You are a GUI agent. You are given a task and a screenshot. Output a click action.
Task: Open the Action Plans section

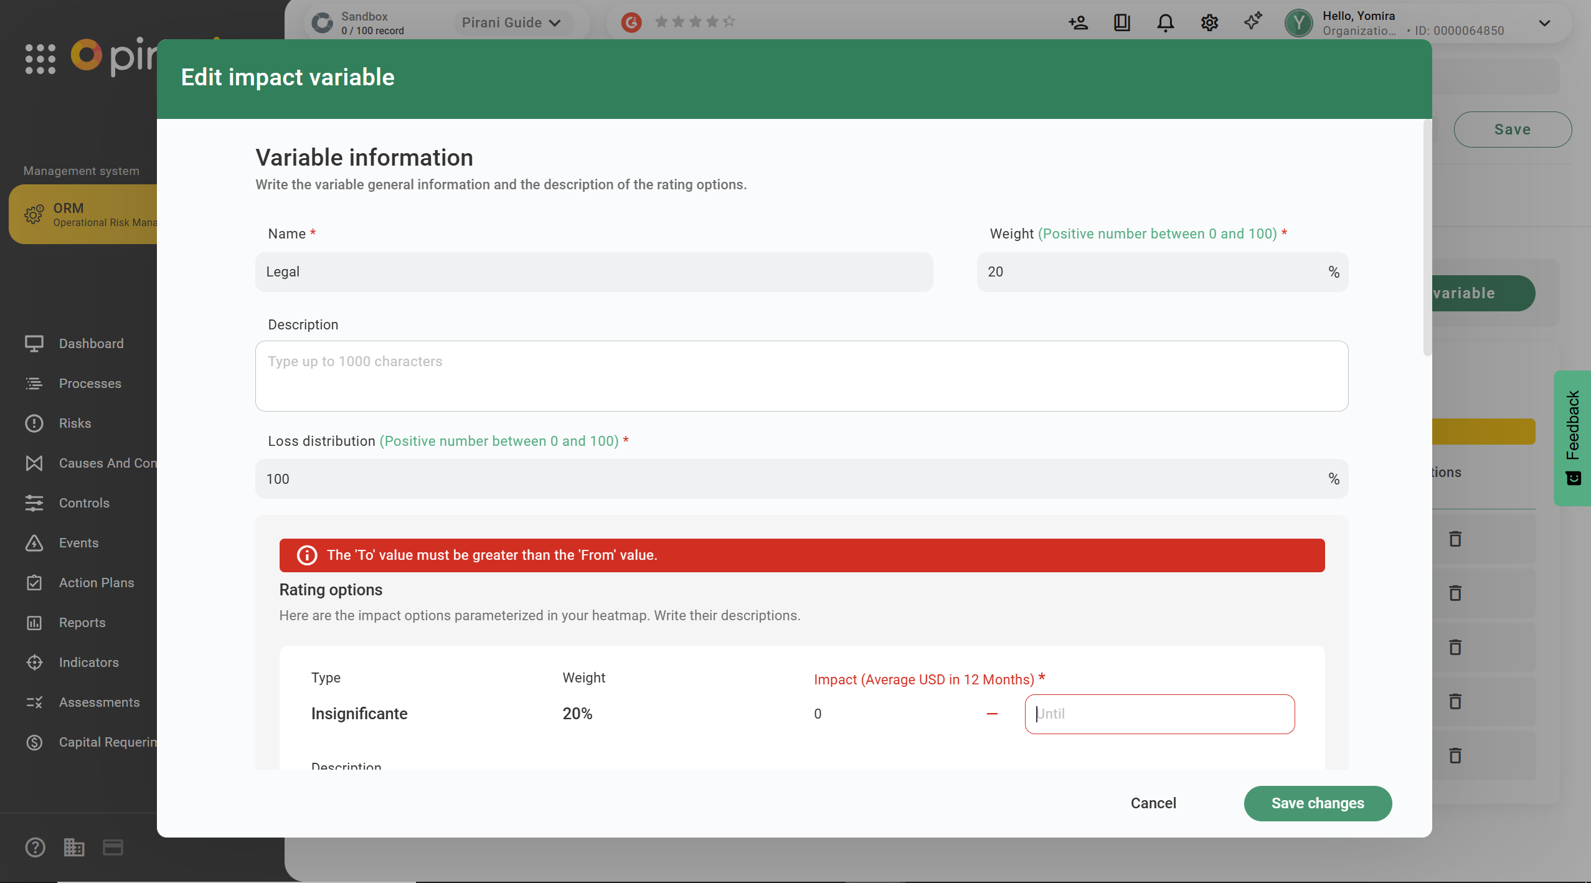[x=97, y=583]
